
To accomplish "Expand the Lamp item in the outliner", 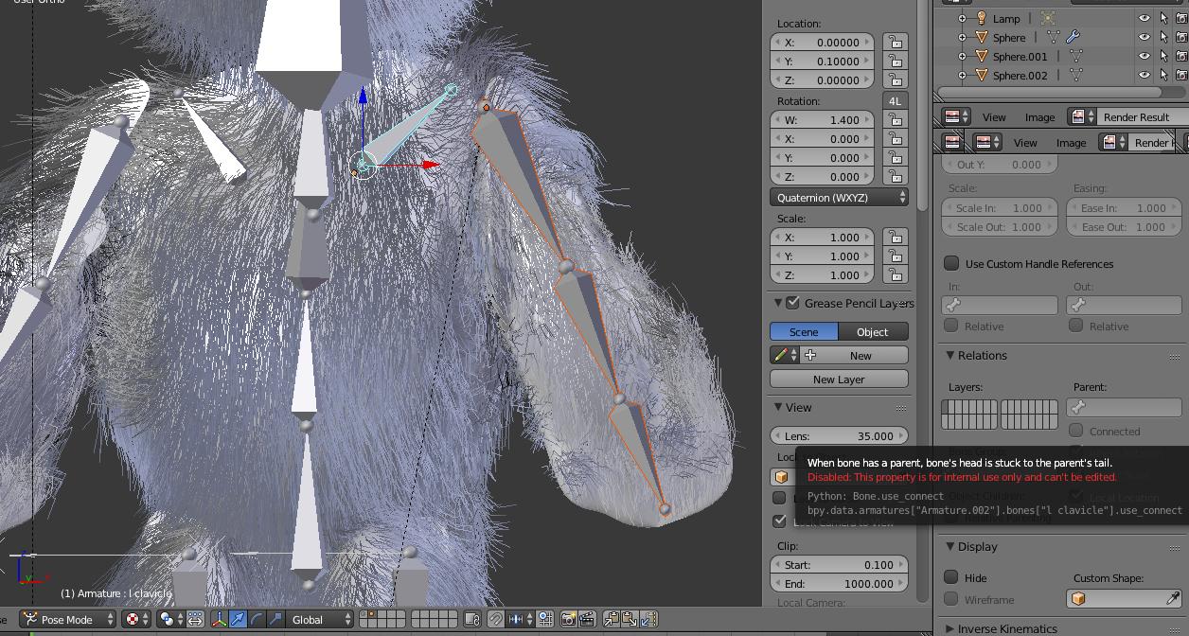I will click(x=963, y=18).
